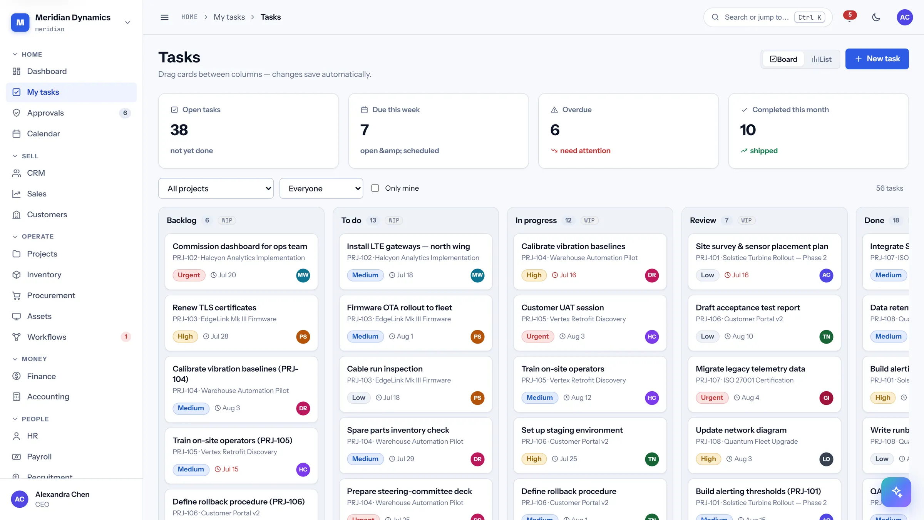Open the Dashboard sidebar icon

(16, 71)
